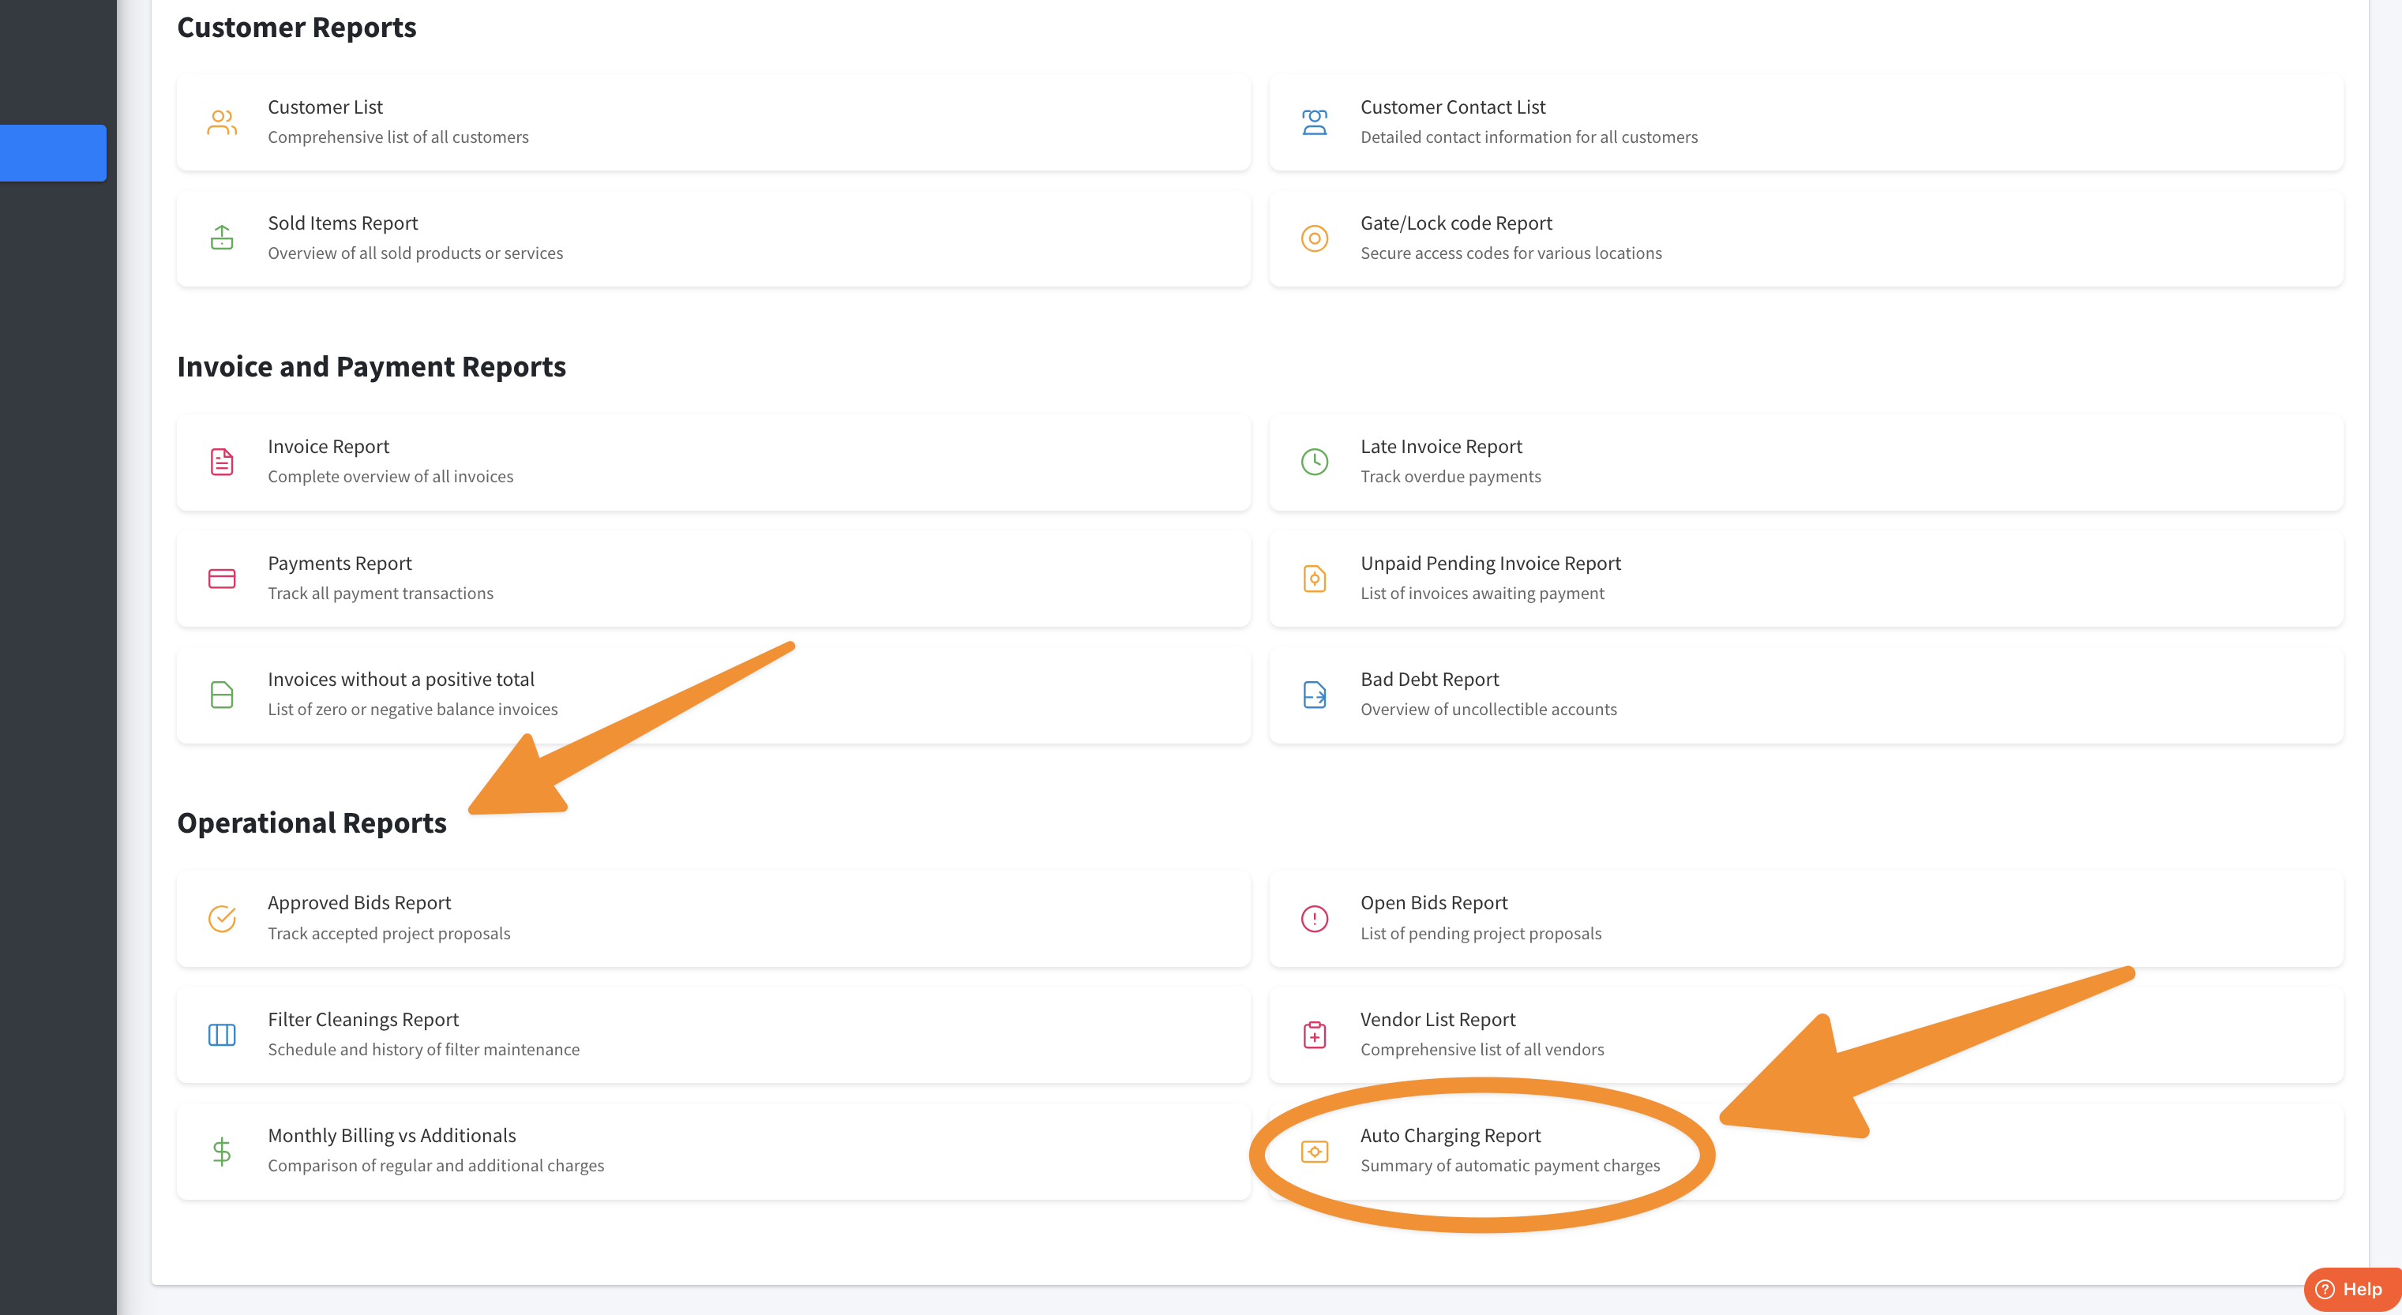Image resolution: width=2402 pixels, height=1315 pixels.
Task: Click the Customer List people icon
Action: 221,122
